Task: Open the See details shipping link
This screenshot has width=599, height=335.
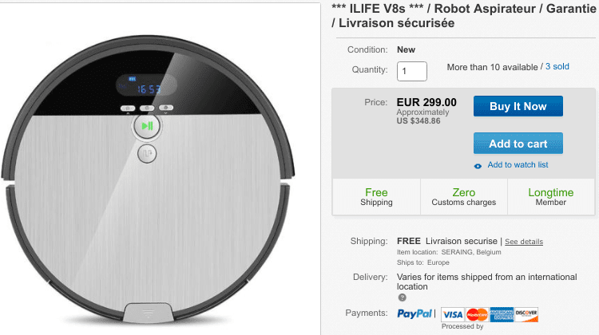Action: 524,242
